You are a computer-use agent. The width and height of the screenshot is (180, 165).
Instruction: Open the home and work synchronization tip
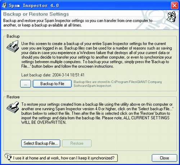coord(64,158)
